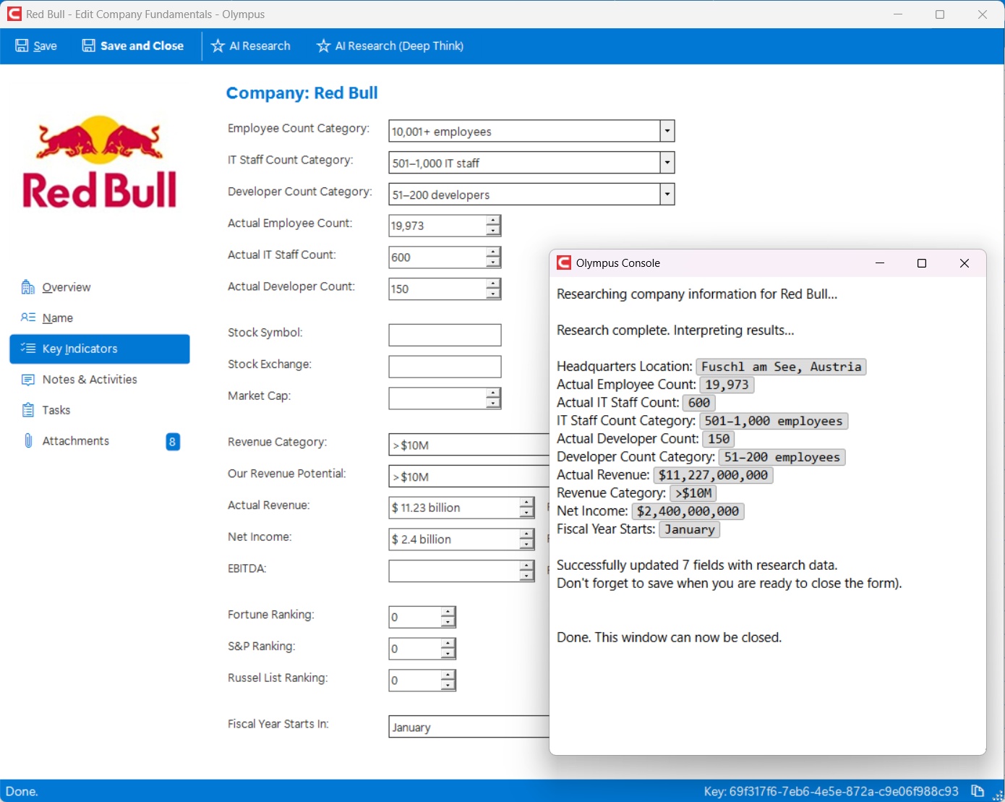Click the Save and Close button
Viewport: 1005px width, 802px height.
pos(133,46)
